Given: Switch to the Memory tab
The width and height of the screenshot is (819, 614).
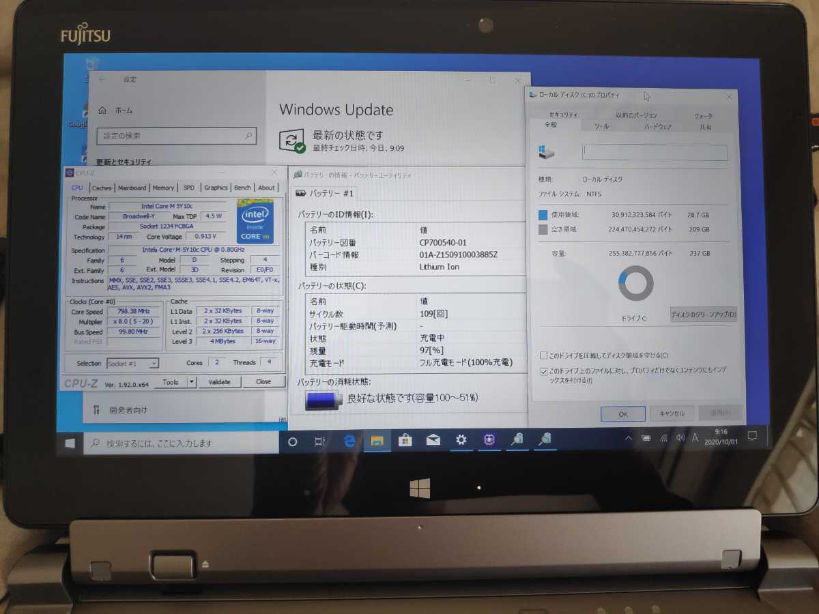Looking at the screenshot, I should click(163, 188).
